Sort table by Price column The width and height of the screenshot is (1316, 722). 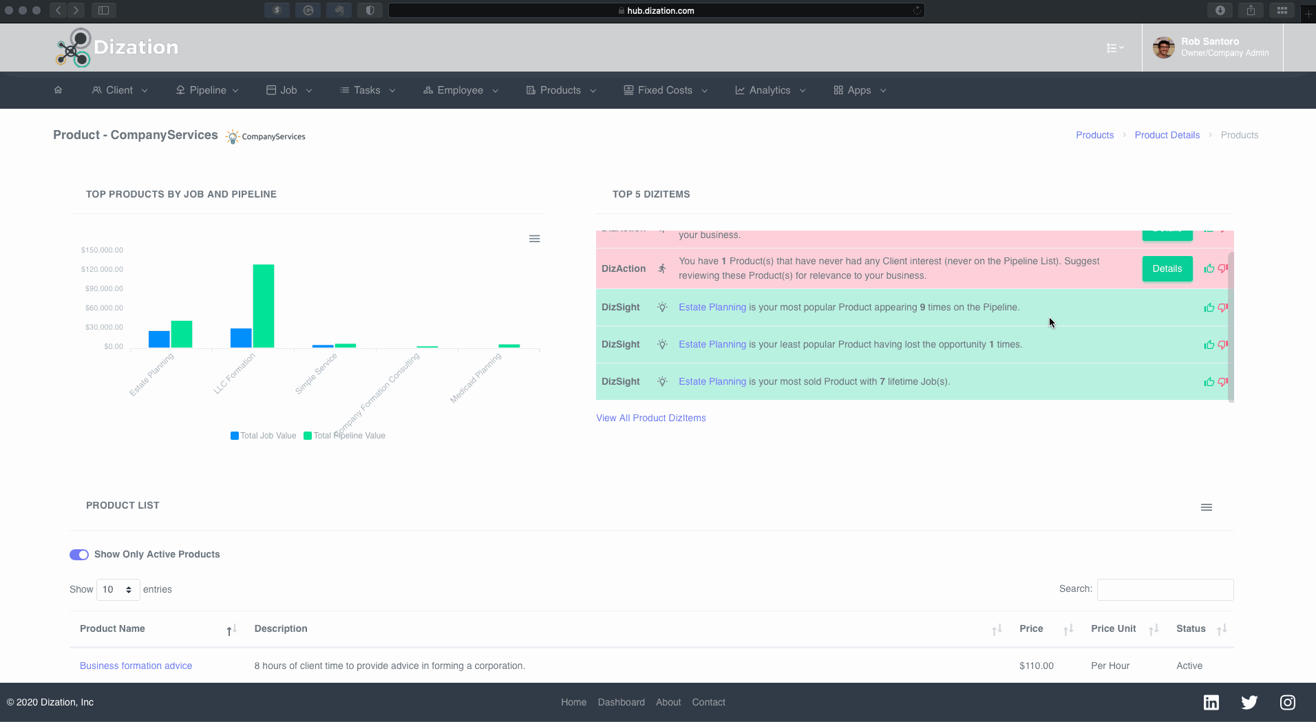tap(1045, 629)
